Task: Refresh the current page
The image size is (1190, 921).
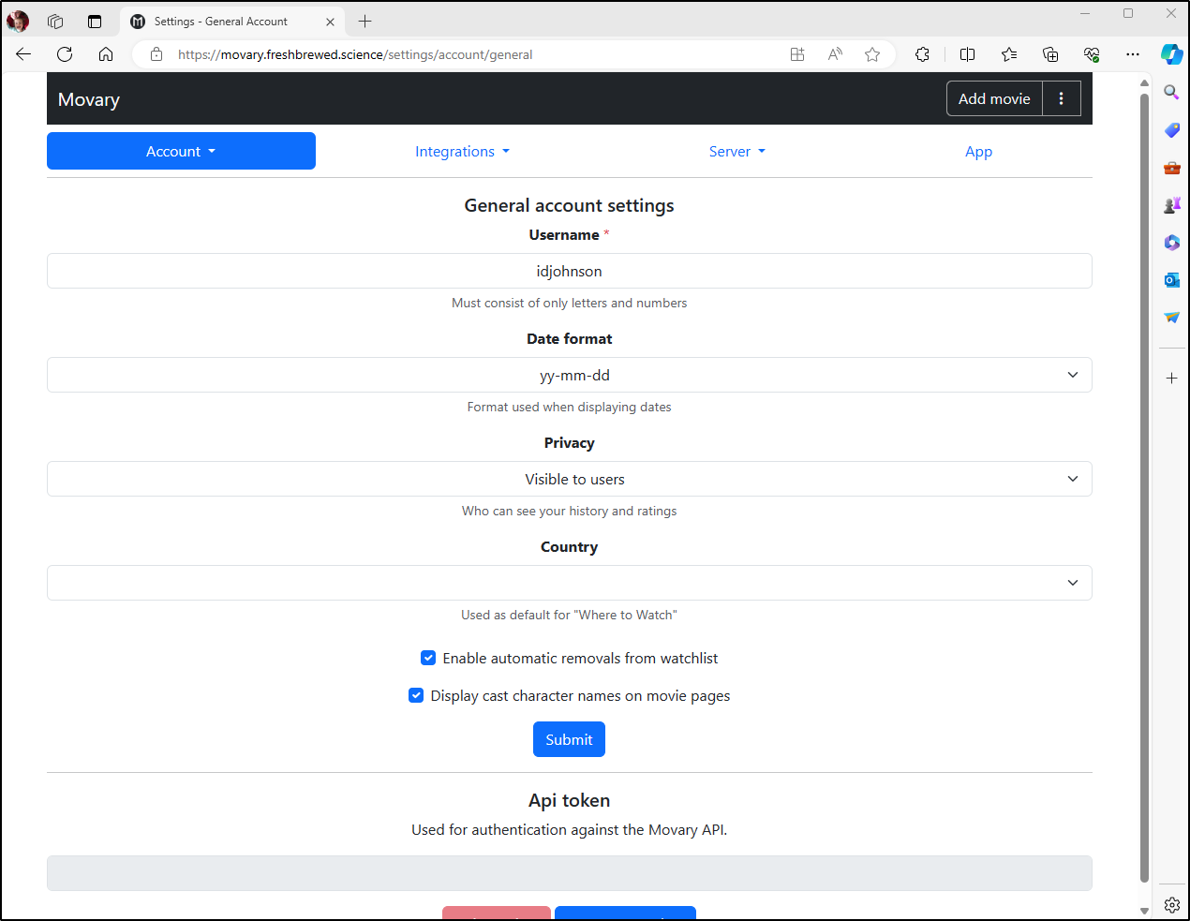Action: point(65,54)
